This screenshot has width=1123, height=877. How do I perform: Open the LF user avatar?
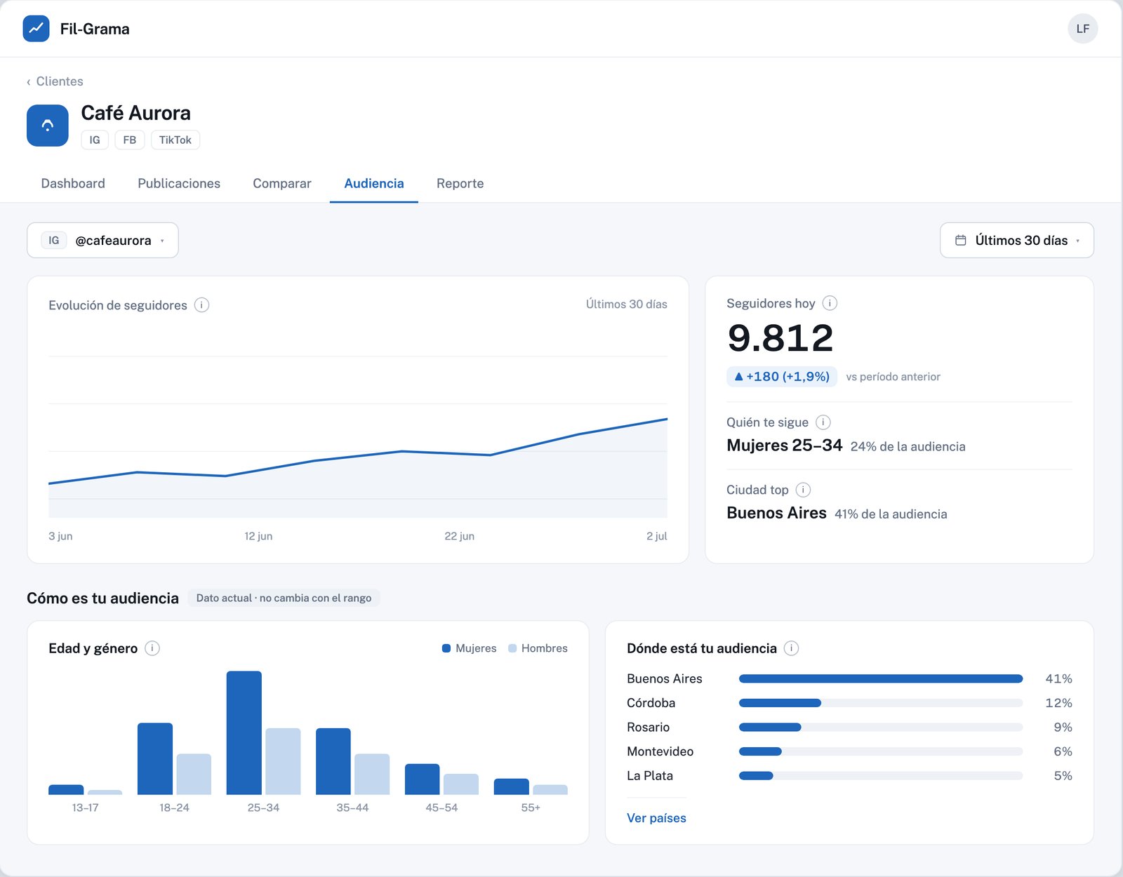coord(1082,29)
